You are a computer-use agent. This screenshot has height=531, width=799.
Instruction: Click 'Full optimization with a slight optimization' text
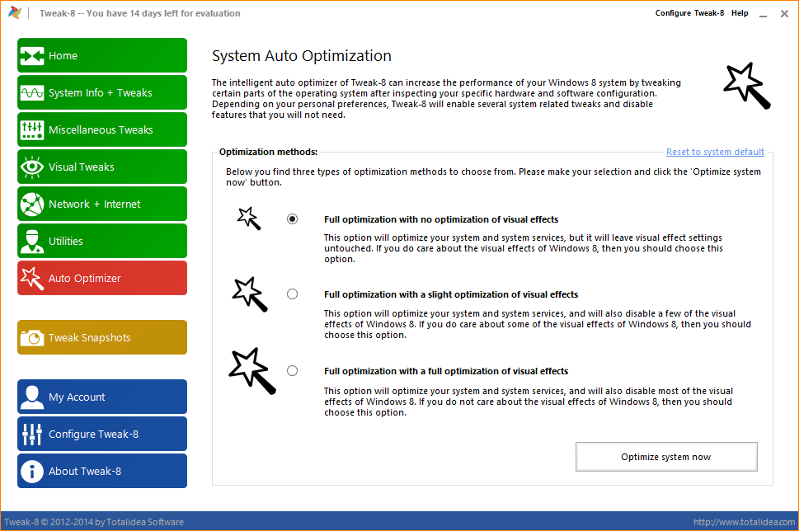[x=451, y=294]
